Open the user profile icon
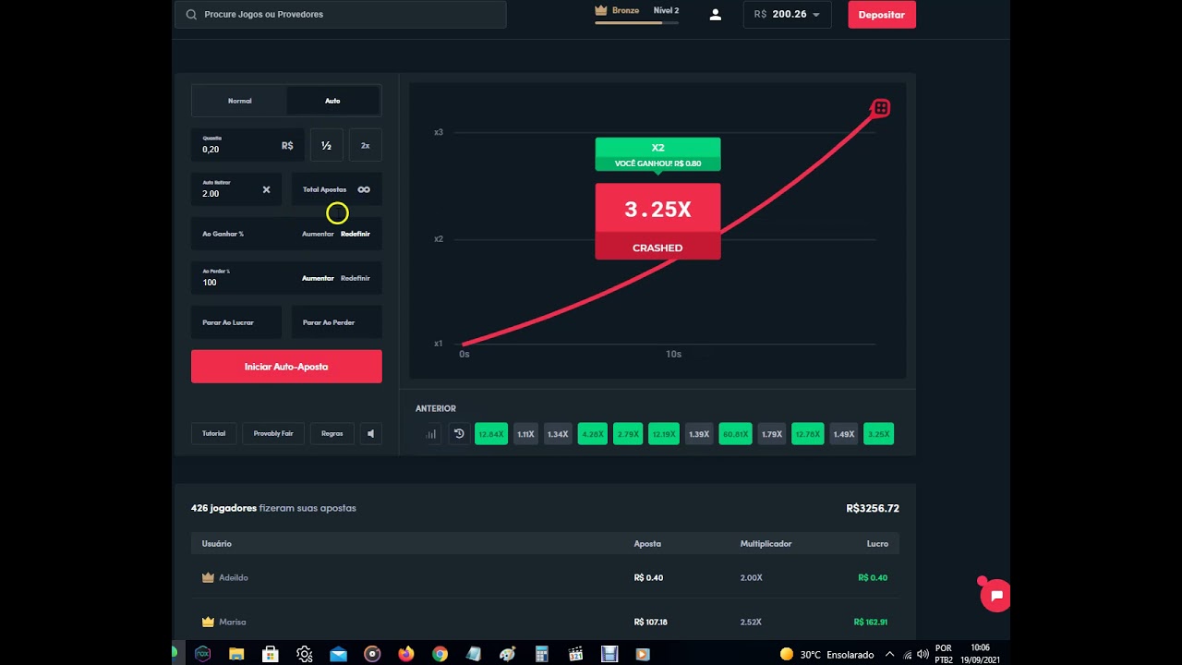1182x665 pixels. 715,15
